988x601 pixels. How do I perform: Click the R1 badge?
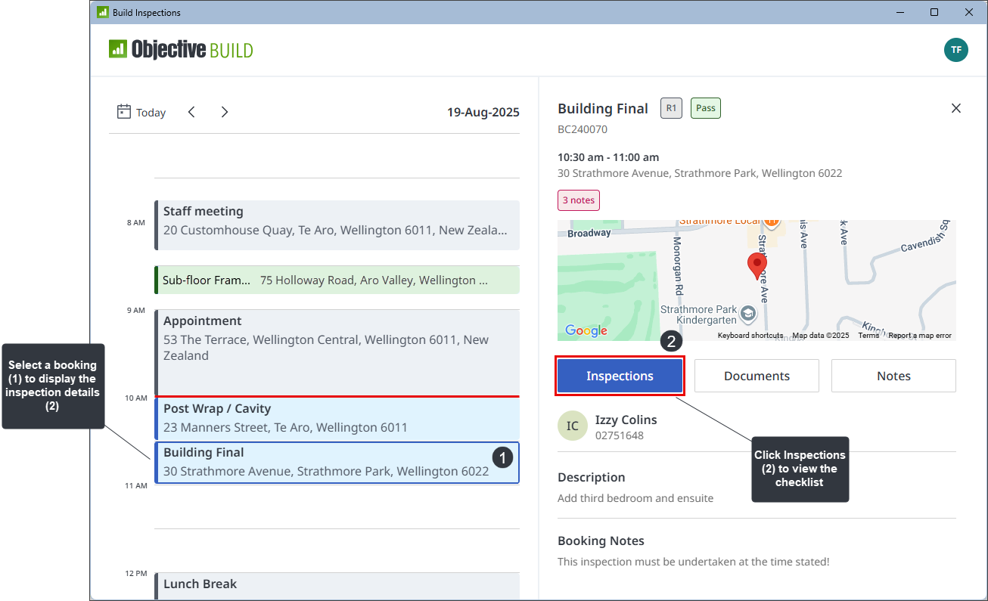(671, 108)
